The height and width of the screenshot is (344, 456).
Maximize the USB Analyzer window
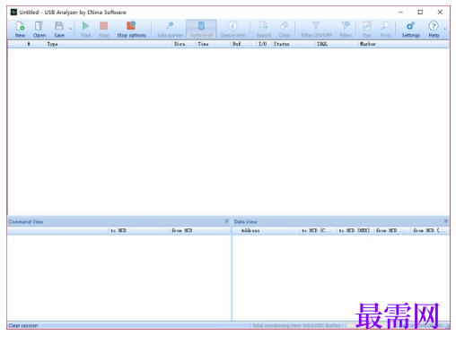(x=420, y=12)
